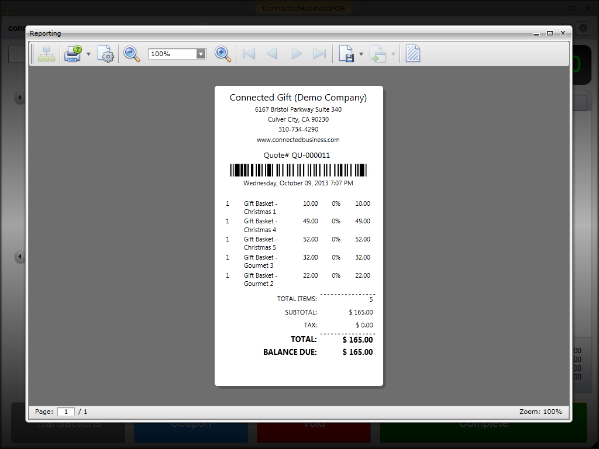Close the Reporting window

point(563,33)
